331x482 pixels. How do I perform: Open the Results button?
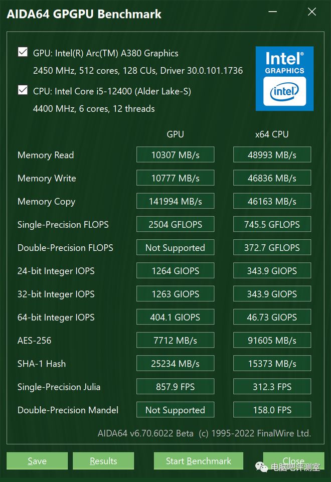click(103, 461)
